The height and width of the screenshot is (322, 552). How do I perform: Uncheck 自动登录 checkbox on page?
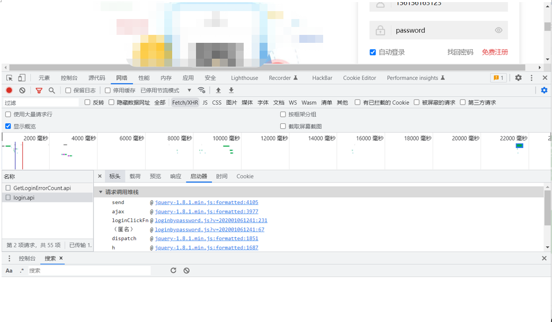373,52
